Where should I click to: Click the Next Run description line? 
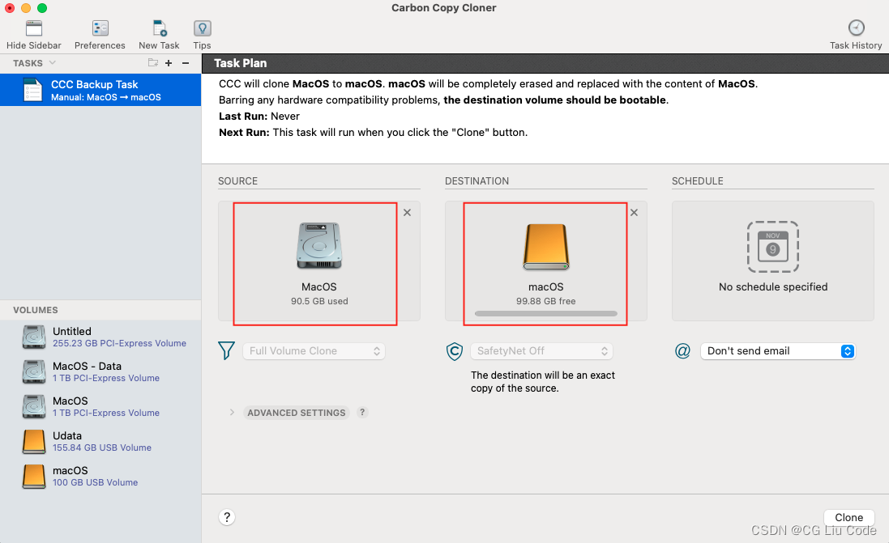click(373, 133)
